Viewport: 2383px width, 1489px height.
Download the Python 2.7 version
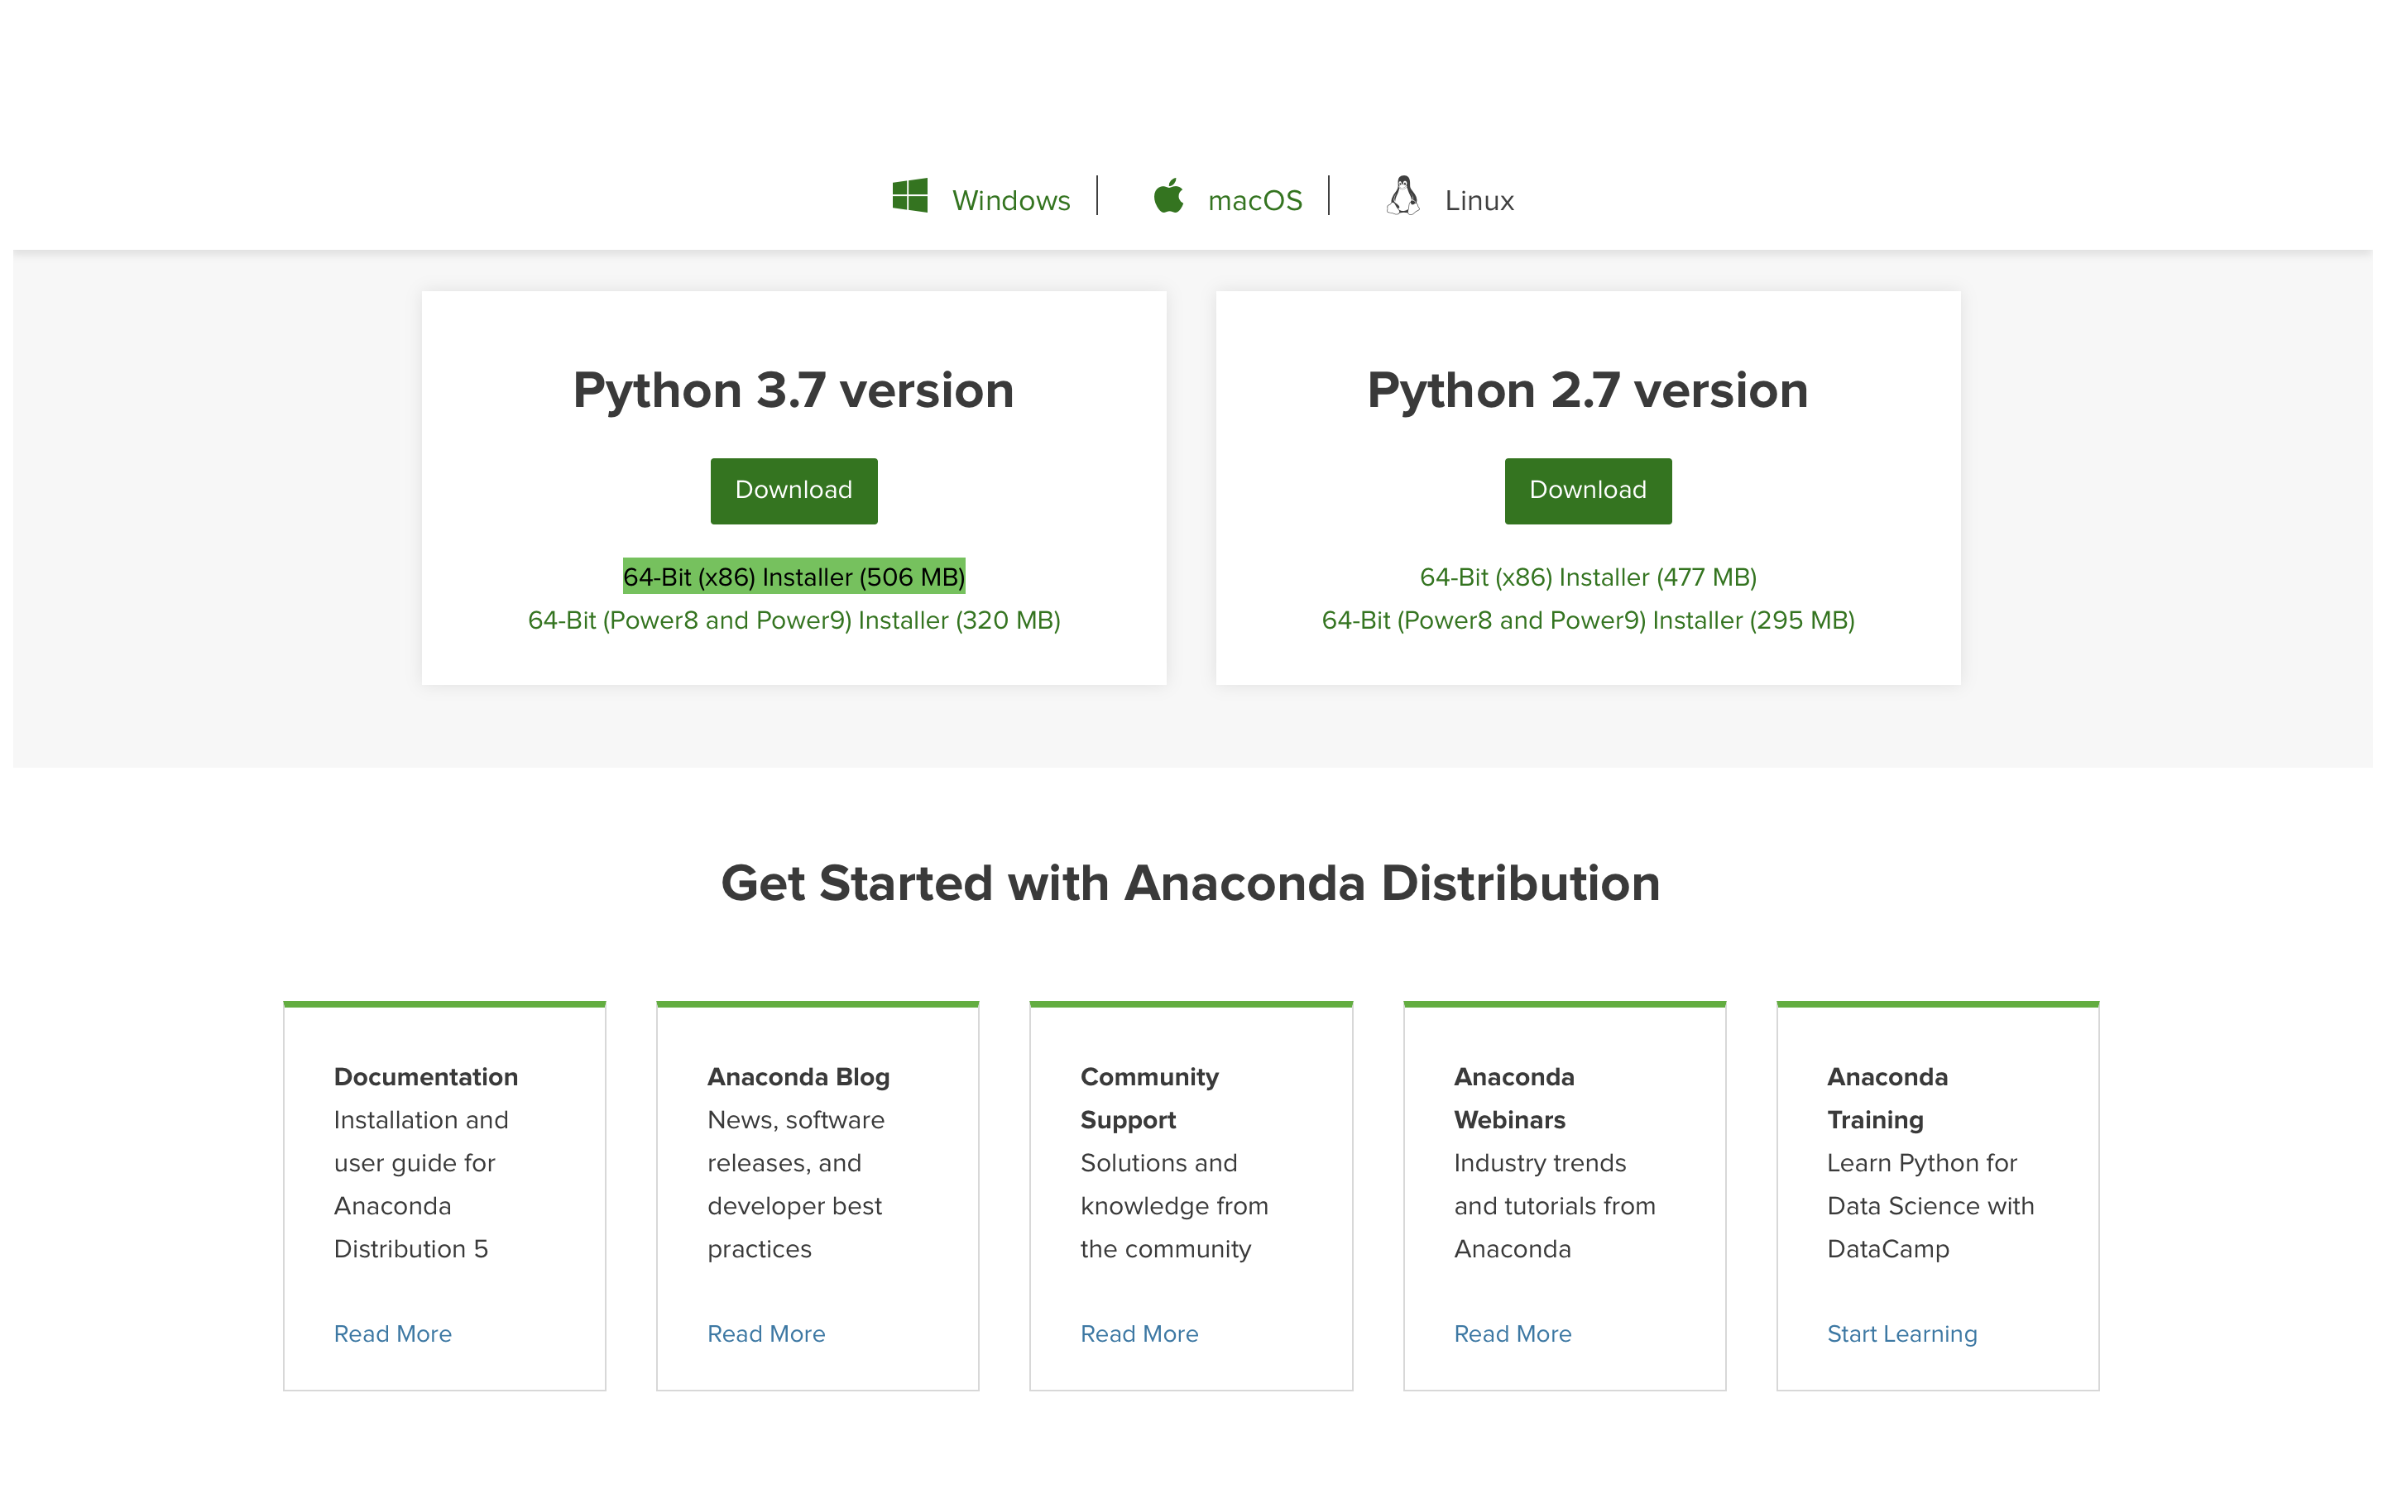(x=1587, y=491)
